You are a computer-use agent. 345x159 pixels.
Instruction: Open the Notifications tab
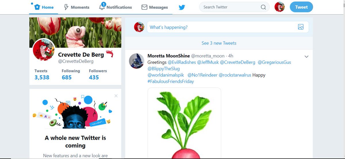click(x=115, y=7)
